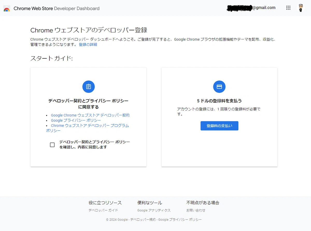Open the デベロッパー規約 footer link
This screenshot has height=231, width=311.
click(x=143, y=220)
